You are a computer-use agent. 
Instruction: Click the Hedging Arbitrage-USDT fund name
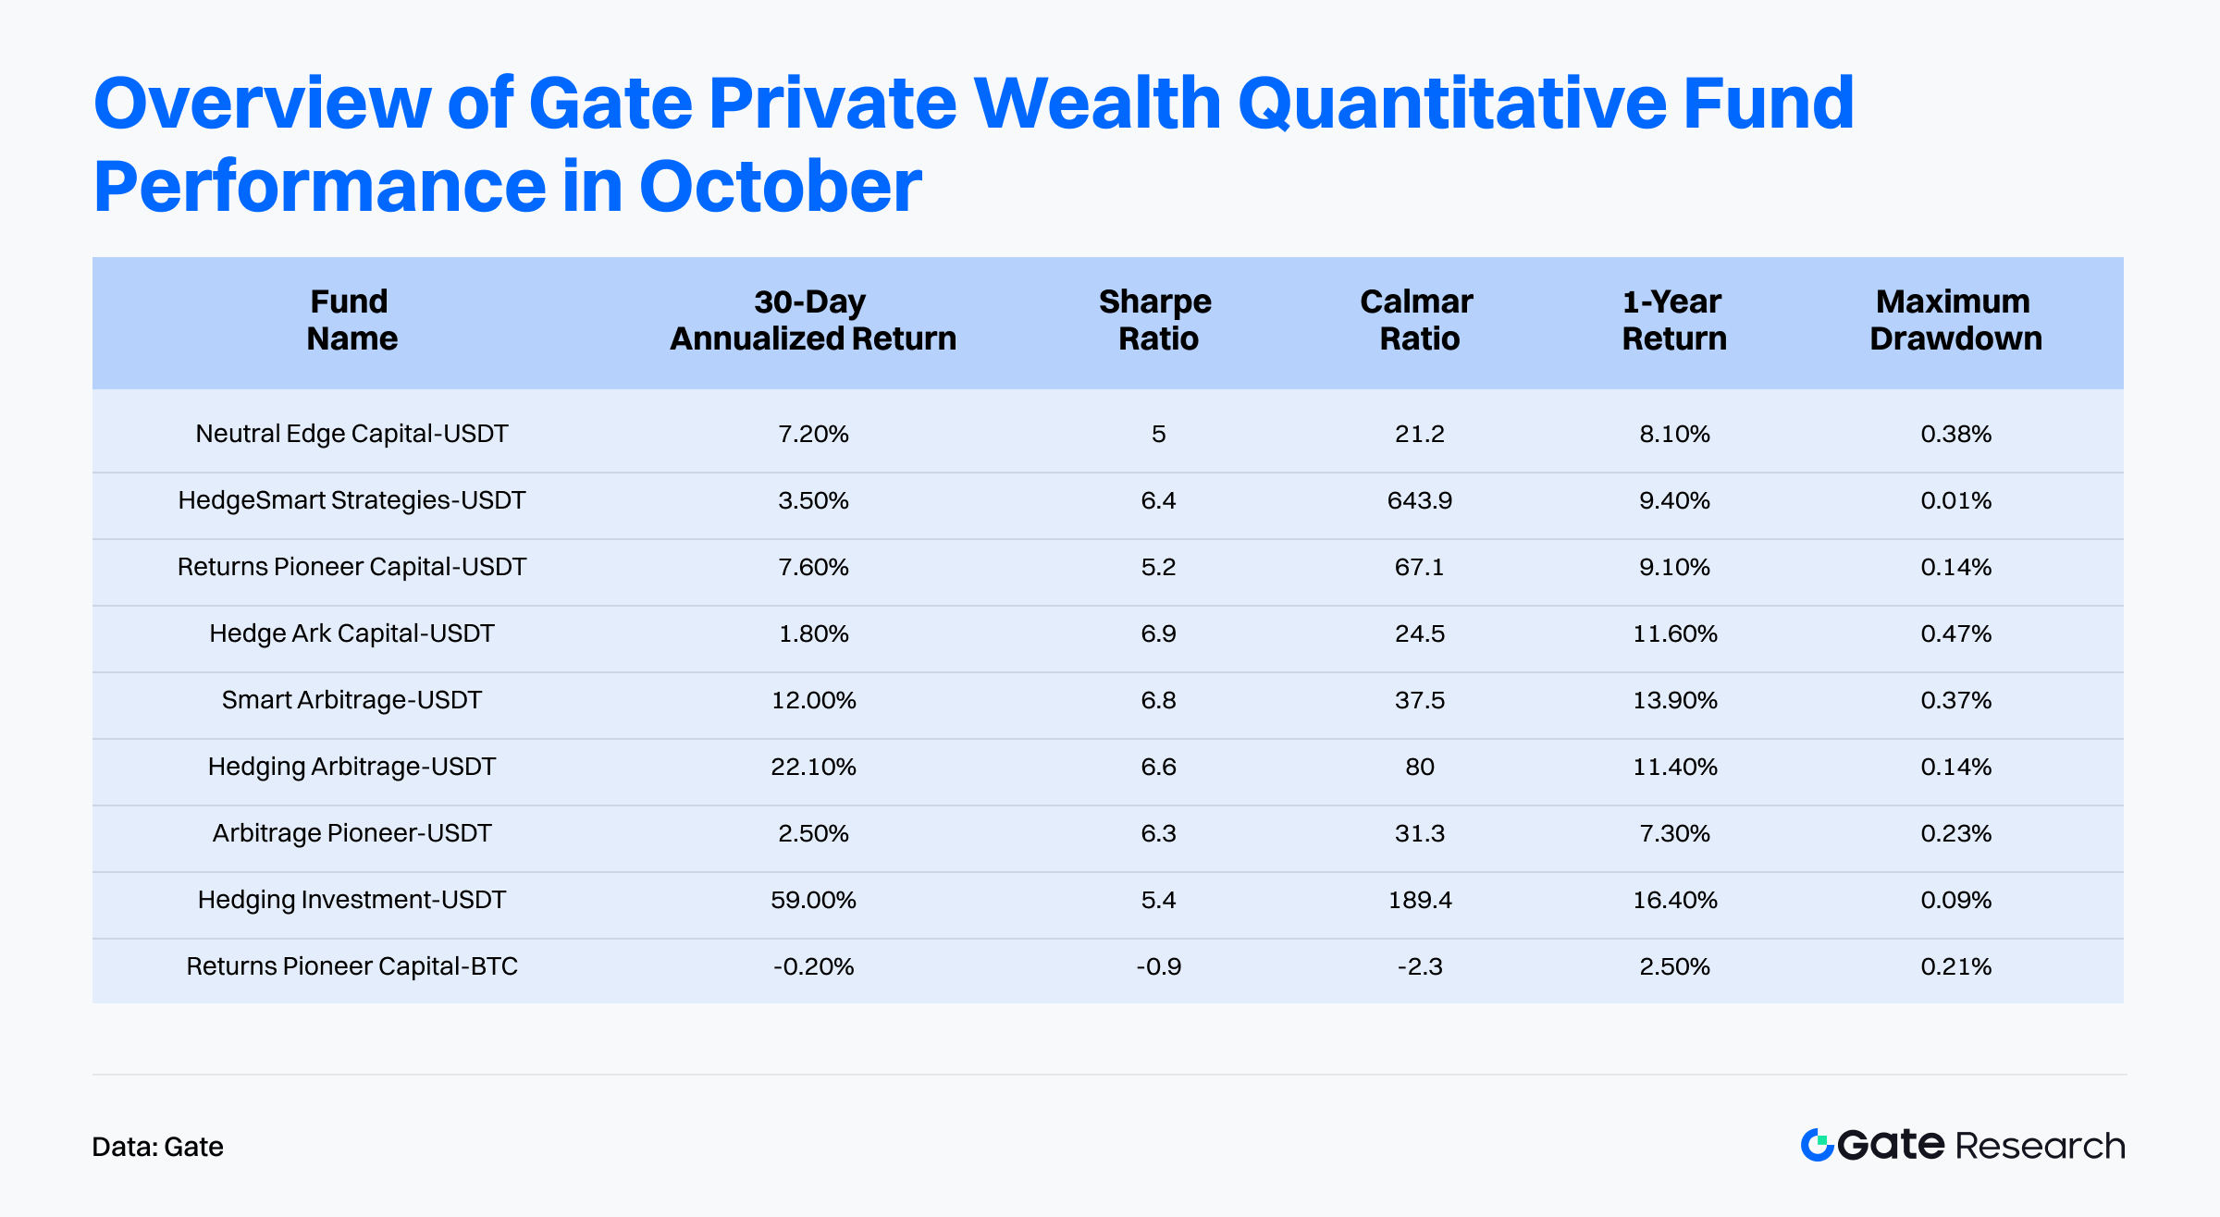[x=351, y=767]
